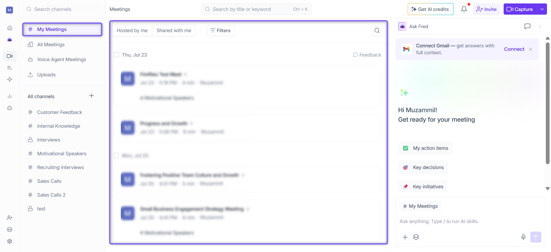Click the Feedback link
The width and height of the screenshot is (551, 252).
[x=367, y=55]
